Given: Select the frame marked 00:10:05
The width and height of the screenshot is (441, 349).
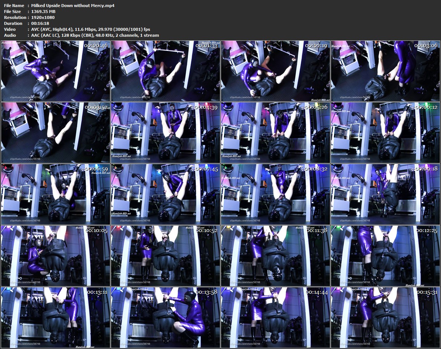Looking at the screenshot, I should (55, 255).
